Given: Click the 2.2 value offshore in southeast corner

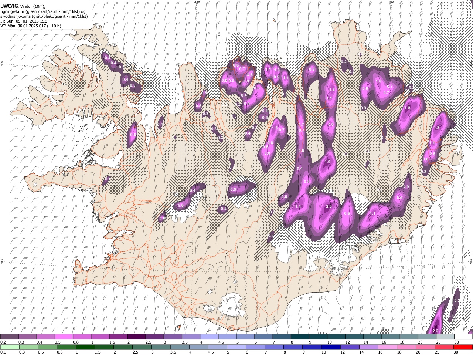Looking at the screenshot, I should pos(435,331).
